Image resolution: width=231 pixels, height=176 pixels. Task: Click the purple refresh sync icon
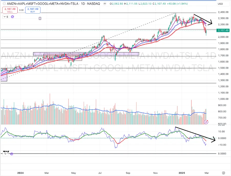[x=13, y=17]
